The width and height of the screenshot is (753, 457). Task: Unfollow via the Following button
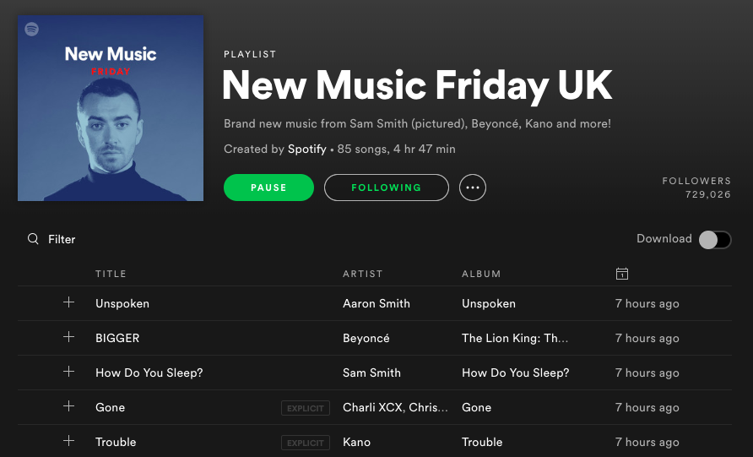tap(386, 188)
